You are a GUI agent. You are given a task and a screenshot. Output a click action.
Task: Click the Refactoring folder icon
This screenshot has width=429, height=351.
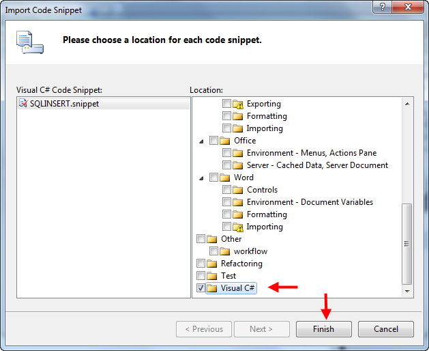pos(212,264)
